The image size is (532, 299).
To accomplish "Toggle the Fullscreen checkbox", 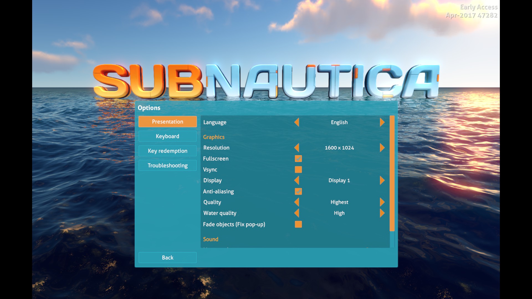I will tap(298, 159).
